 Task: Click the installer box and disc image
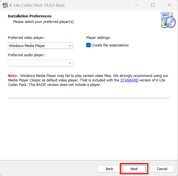168,20
